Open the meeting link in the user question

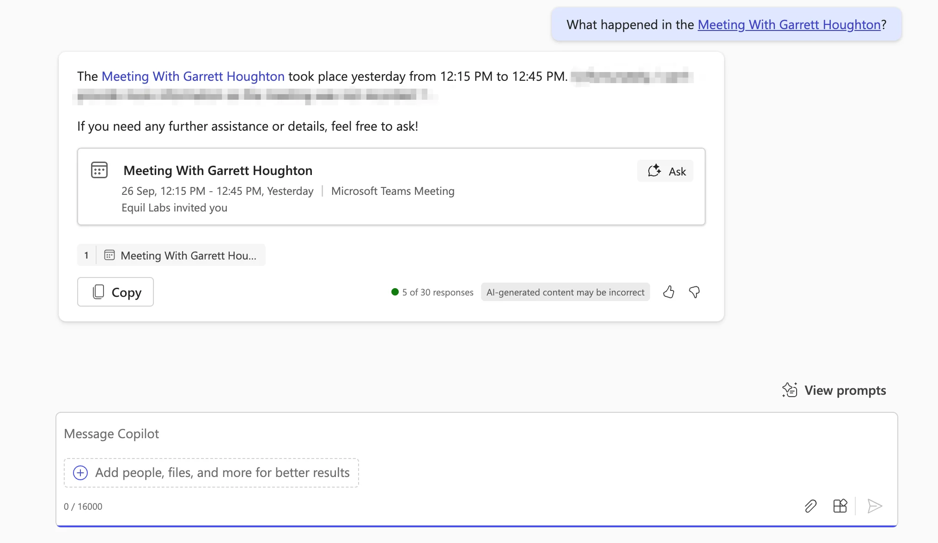coord(789,24)
